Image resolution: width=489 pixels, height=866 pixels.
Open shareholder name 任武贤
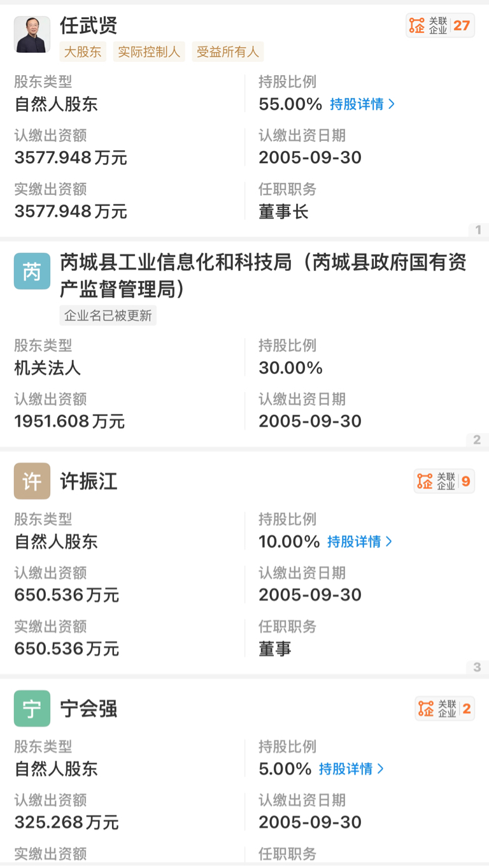[89, 25]
